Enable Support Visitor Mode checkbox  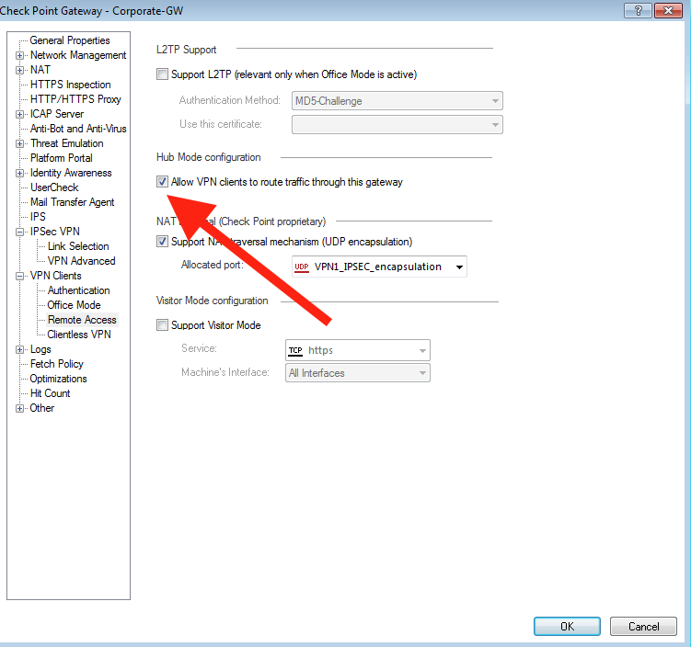pyautogui.click(x=163, y=325)
